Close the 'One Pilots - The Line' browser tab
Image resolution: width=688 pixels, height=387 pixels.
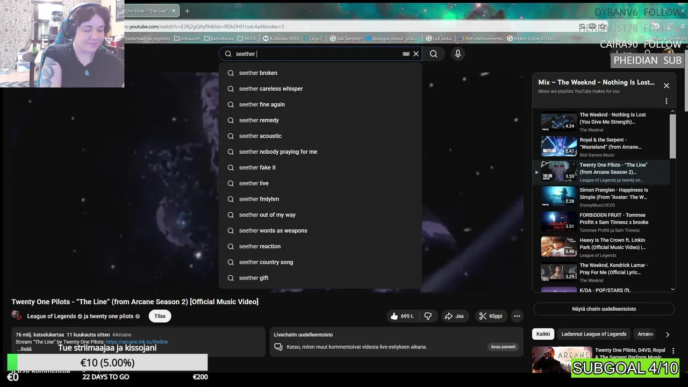pyautogui.click(x=174, y=11)
